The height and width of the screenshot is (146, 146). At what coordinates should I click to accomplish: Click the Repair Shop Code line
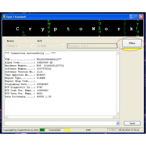click(20, 81)
